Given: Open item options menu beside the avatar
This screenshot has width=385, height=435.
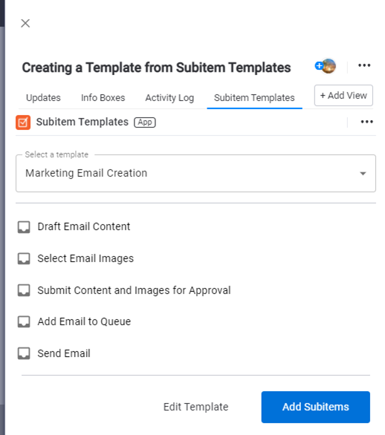Looking at the screenshot, I should coord(364,65).
